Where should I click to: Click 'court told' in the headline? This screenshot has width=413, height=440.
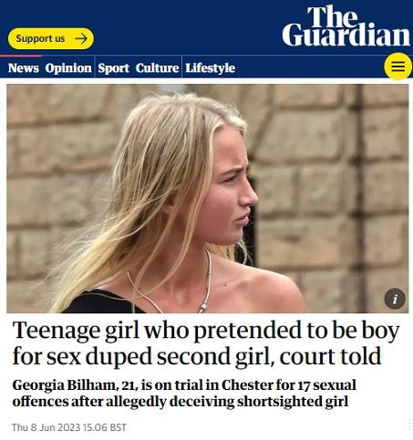coord(330,356)
